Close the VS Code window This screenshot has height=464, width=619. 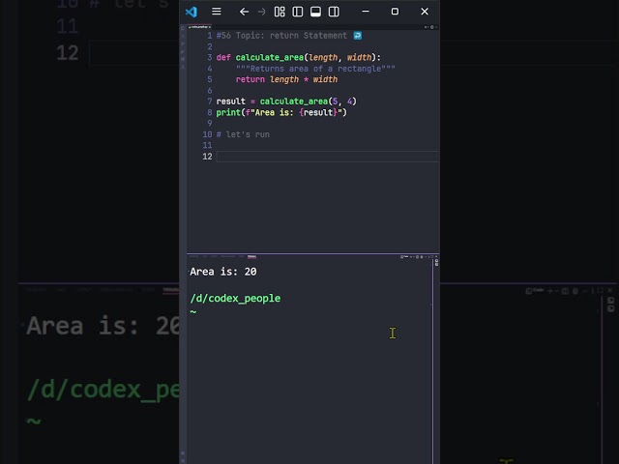425,12
